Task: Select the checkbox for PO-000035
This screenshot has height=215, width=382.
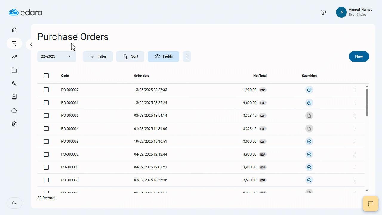Action: pyautogui.click(x=46, y=116)
